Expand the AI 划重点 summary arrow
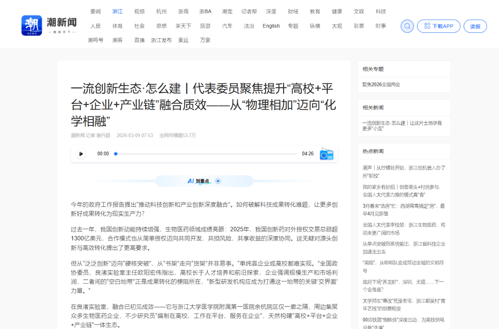This screenshot has height=329, width=499. coord(218,181)
